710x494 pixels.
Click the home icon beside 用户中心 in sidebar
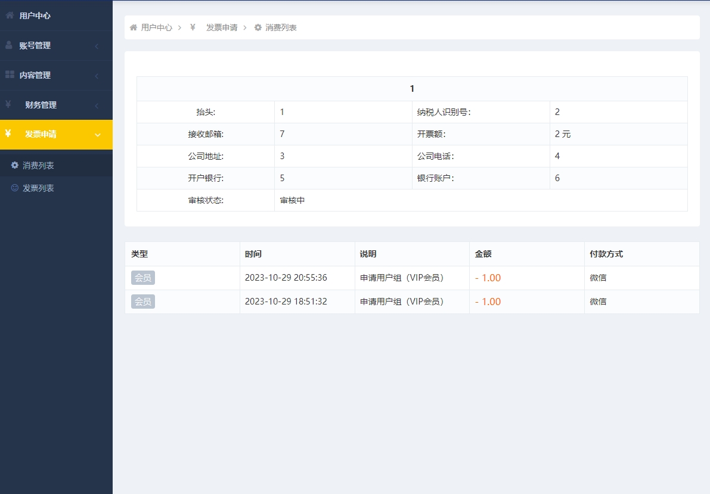point(10,15)
